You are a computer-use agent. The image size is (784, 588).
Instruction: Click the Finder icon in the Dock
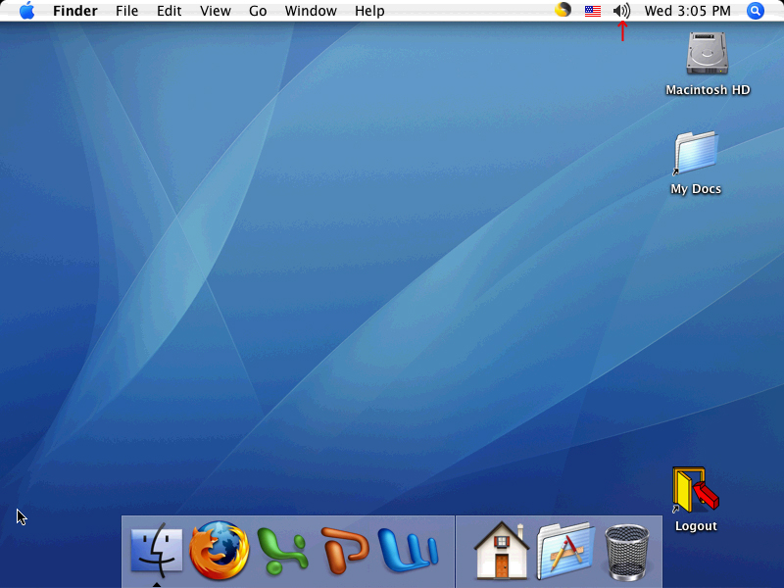(x=157, y=549)
